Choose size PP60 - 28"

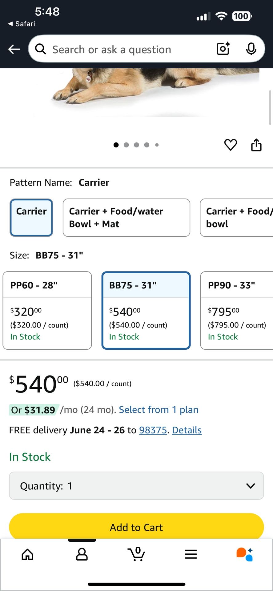47,310
